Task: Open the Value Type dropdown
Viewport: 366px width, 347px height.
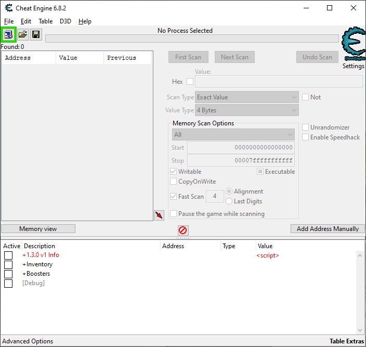Action: (247, 110)
